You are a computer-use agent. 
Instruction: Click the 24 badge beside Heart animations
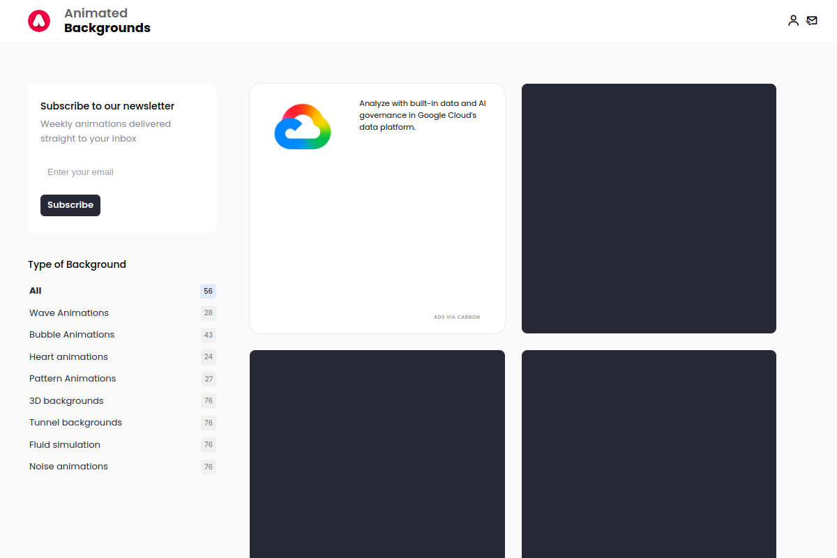tap(208, 357)
